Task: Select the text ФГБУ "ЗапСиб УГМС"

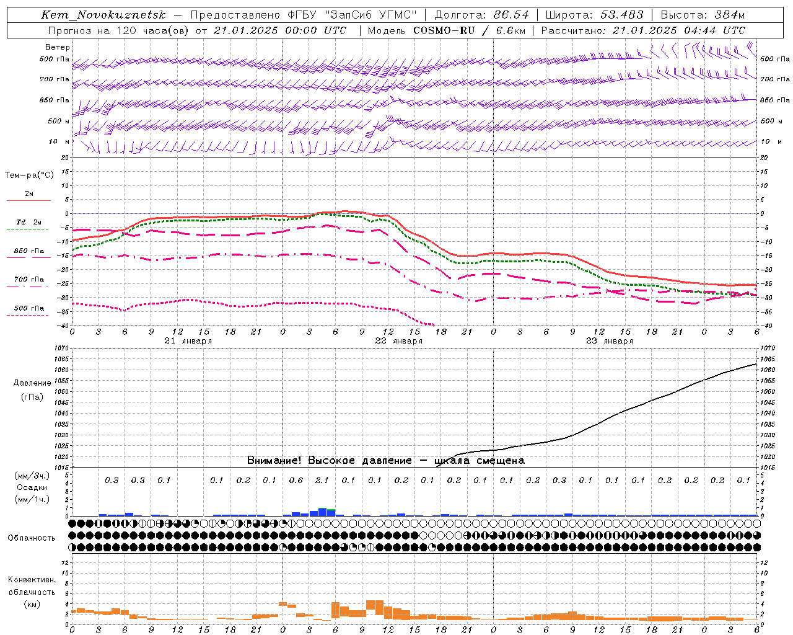Action: pos(352,15)
